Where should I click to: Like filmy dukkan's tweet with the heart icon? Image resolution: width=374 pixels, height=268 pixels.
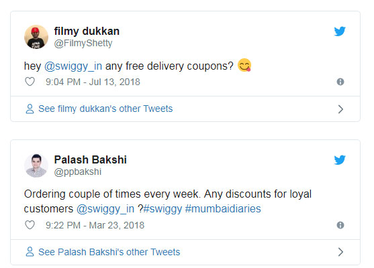30,82
